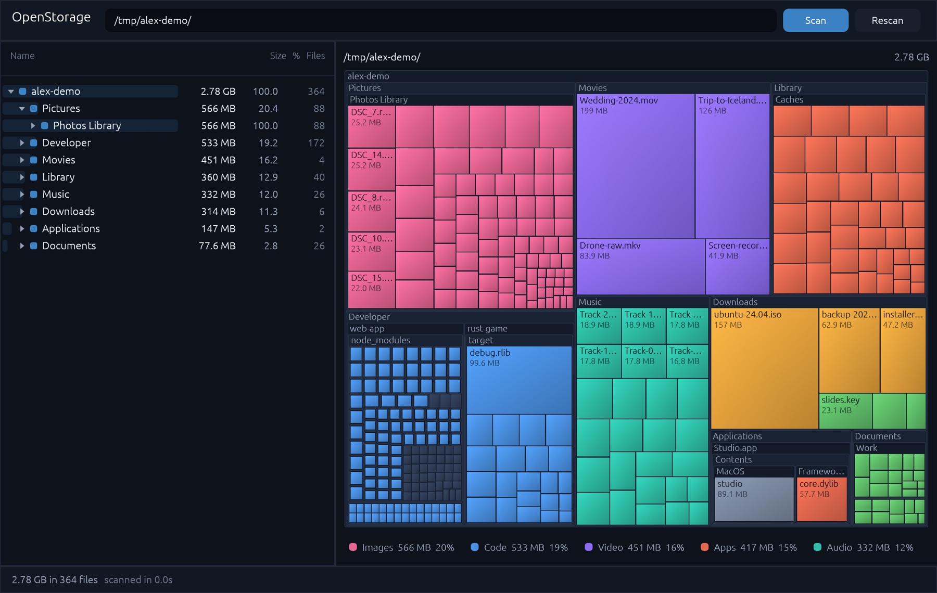
Task: Select the Drone-raw.mkv treemap block
Action: point(641,267)
